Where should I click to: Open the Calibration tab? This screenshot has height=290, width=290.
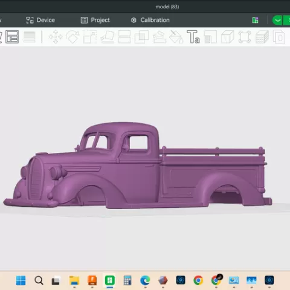pyautogui.click(x=150, y=20)
